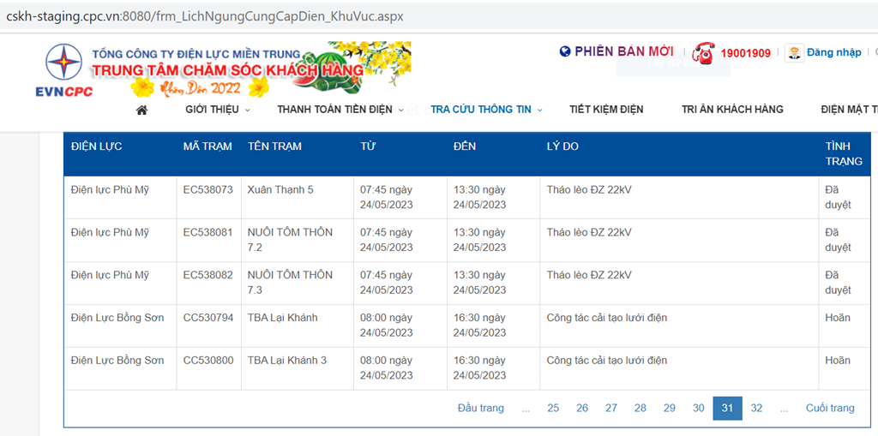This screenshot has width=878, height=436.
Task: Click the Điện lực column header
Action: point(96,146)
